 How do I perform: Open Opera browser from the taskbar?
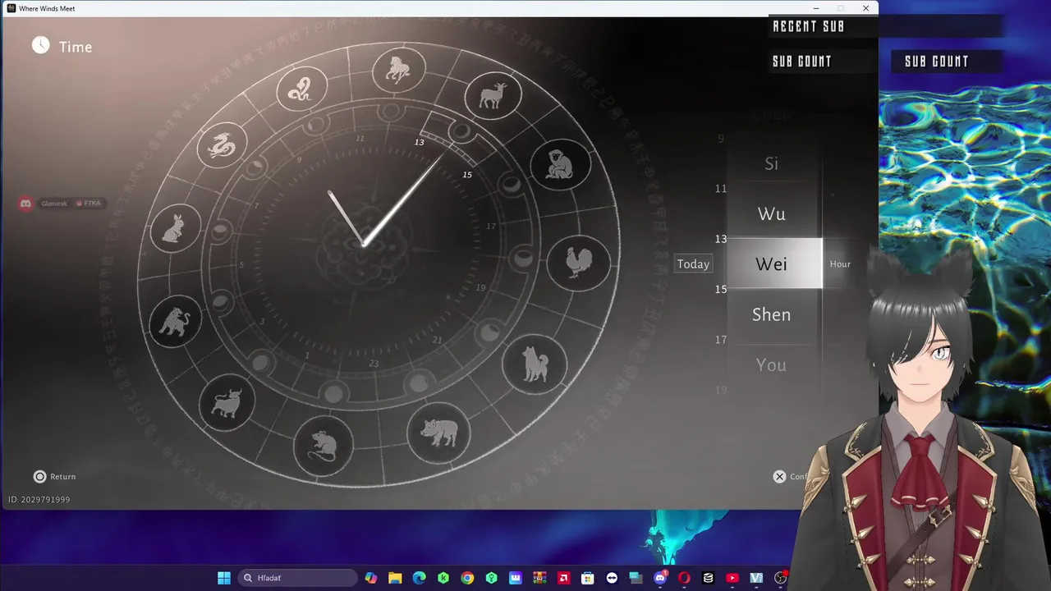684,578
